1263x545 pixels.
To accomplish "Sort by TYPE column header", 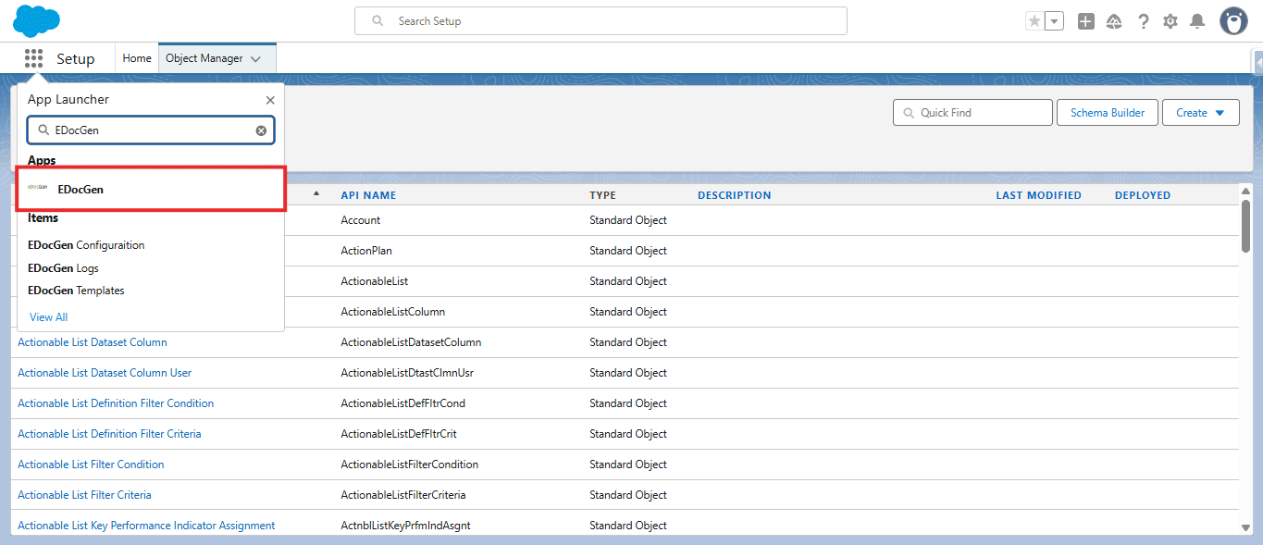I will click(x=602, y=195).
